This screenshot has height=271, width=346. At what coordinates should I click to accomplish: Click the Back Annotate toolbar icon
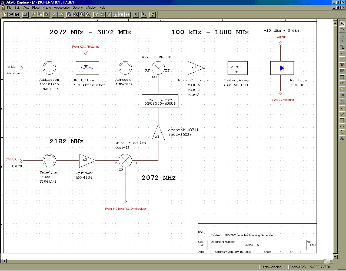point(102,14)
